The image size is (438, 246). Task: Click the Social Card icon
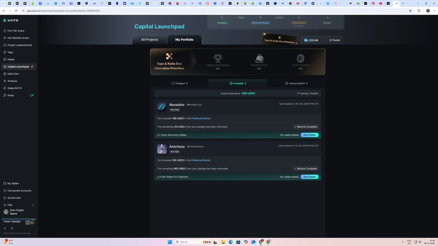pyautogui.click(x=5, y=198)
